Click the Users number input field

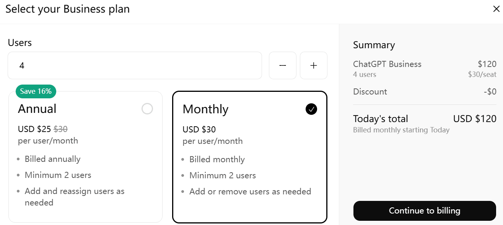(135, 65)
